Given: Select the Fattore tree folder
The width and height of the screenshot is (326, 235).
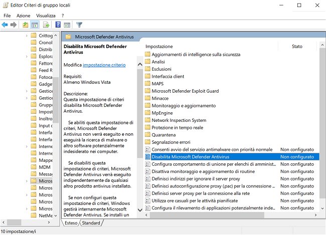Looking at the screenshot, I should pos(42,63).
